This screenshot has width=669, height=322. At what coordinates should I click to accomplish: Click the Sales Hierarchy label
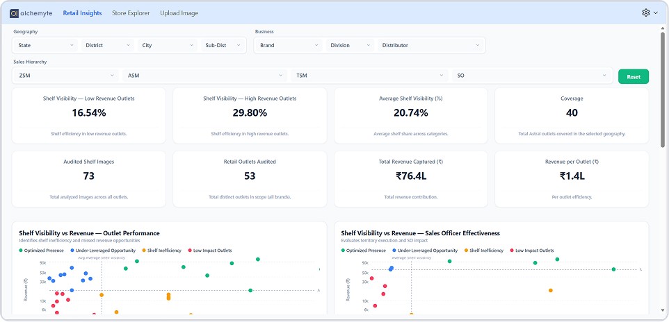31,62
